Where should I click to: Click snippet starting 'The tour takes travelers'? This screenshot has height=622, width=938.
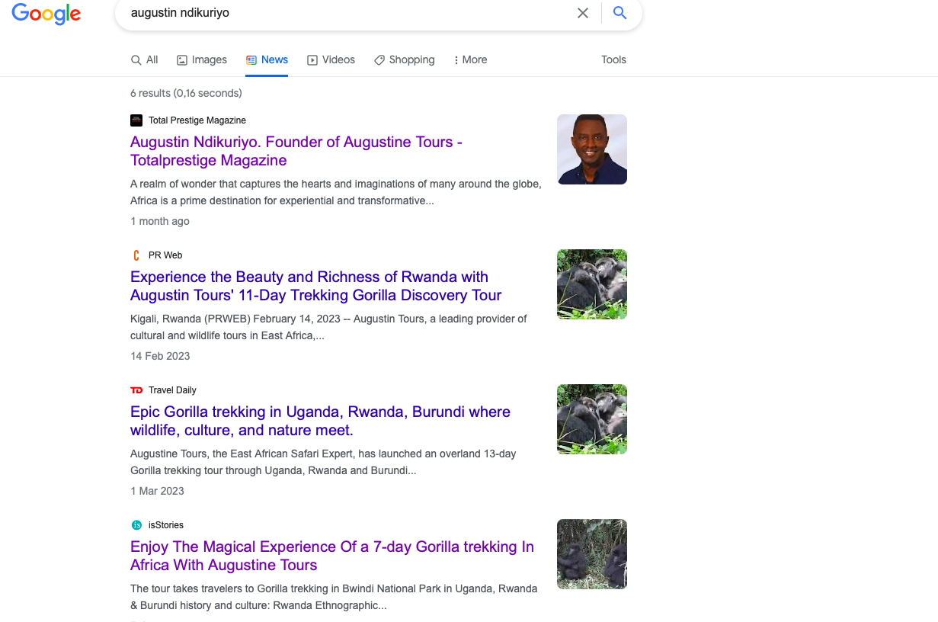pos(334,597)
